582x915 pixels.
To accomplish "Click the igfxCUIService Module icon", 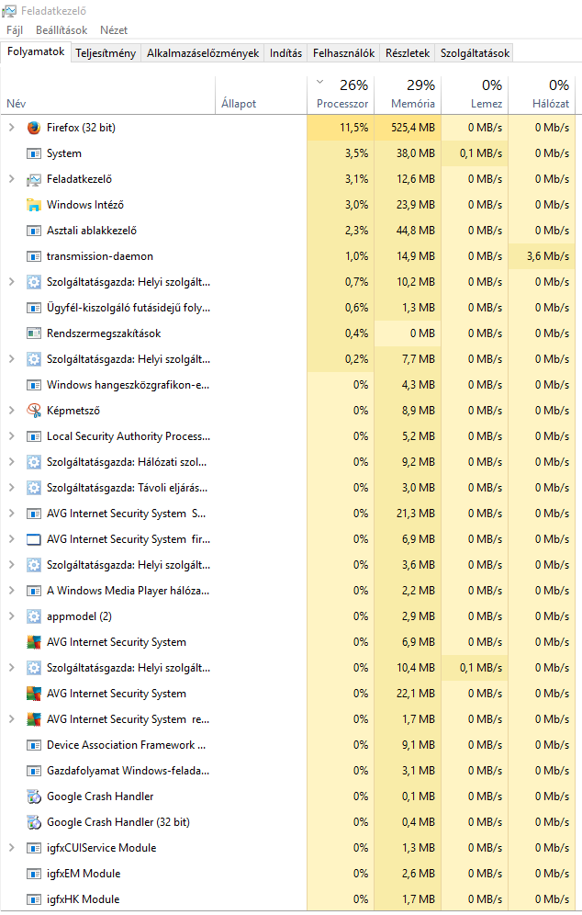I will pos(34,848).
